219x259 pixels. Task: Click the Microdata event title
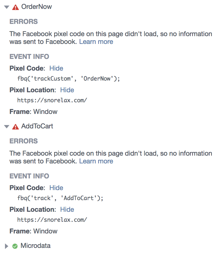[x=35, y=246]
